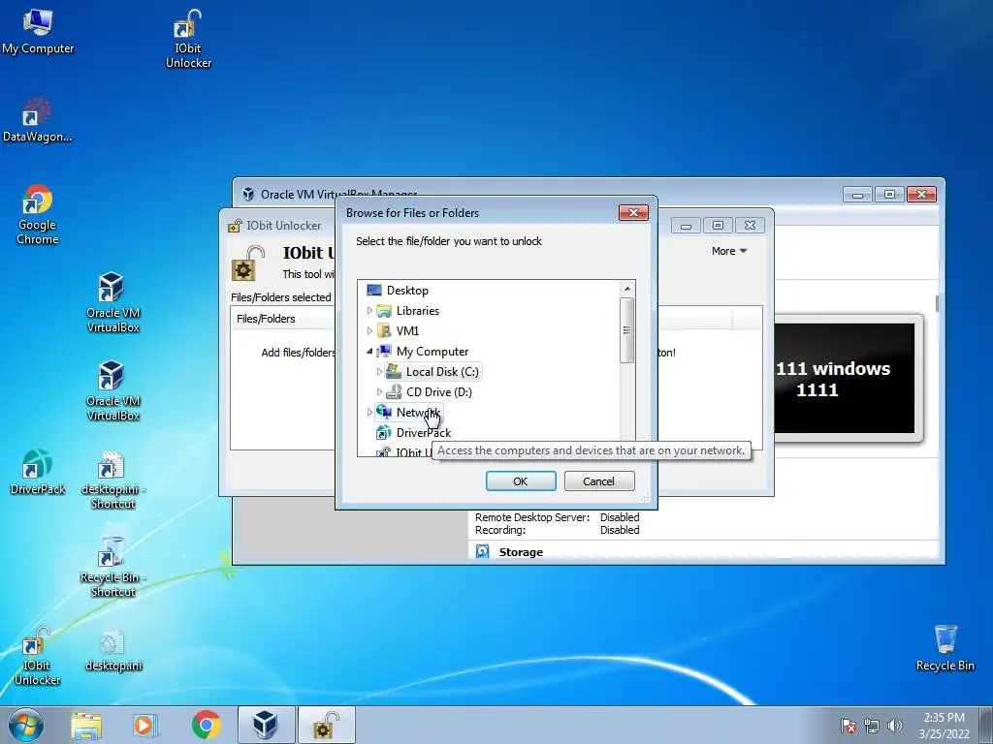Image resolution: width=993 pixels, height=744 pixels.
Task: Select CD Drive (D:) in the tree
Action: point(439,391)
